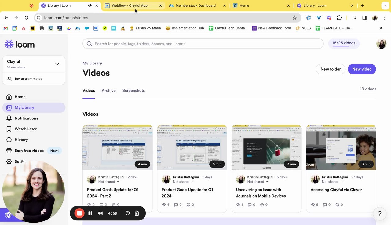Delete the recording with trash icon
Image resolution: width=391 pixels, height=225 pixels.
(137, 213)
